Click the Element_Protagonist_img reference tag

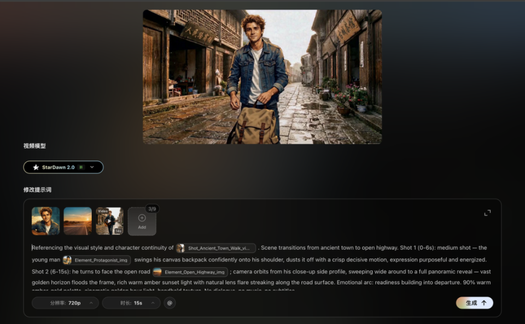[96, 260]
